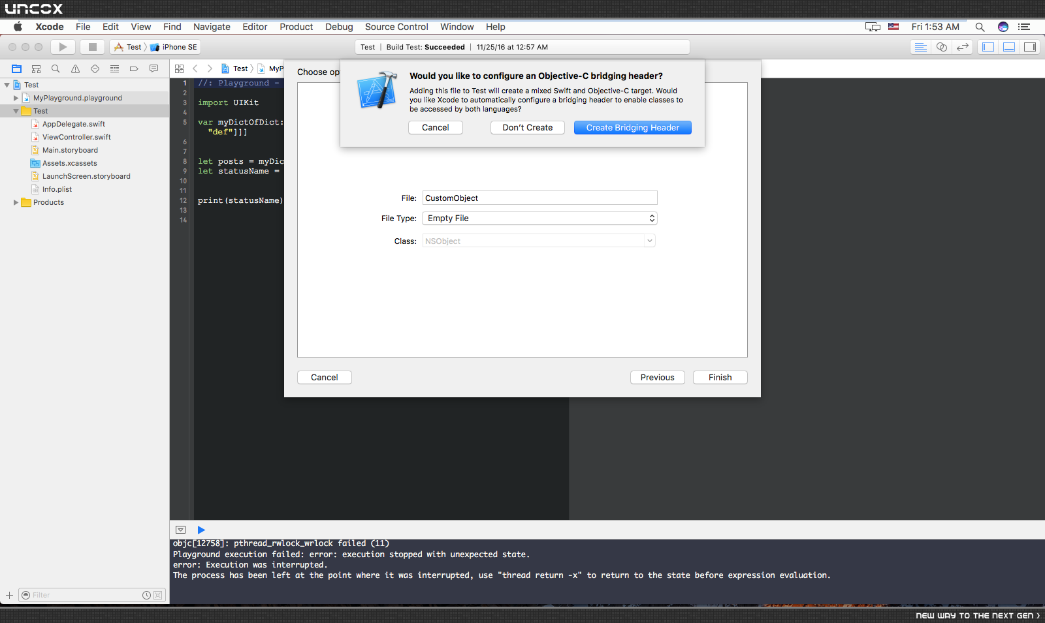The width and height of the screenshot is (1045, 623).
Task: Choose the Test scheme selector
Action: pos(129,47)
